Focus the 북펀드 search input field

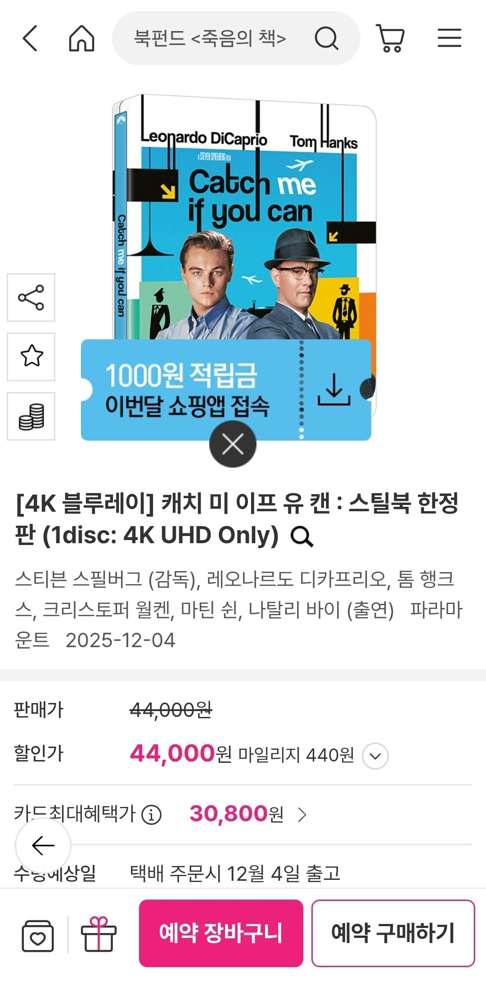pyautogui.click(x=210, y=38)
